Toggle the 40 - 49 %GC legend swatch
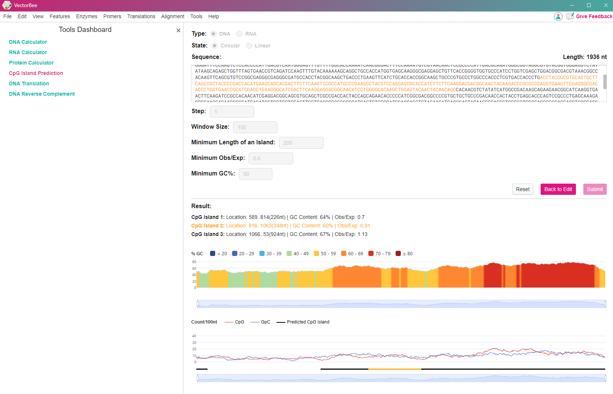 pyautogui.click(x=289, y=253)
